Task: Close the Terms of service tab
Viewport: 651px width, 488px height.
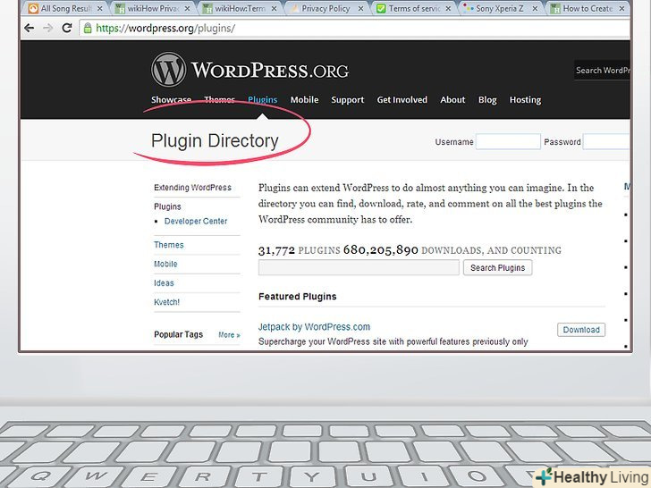Action: point(448,8)
